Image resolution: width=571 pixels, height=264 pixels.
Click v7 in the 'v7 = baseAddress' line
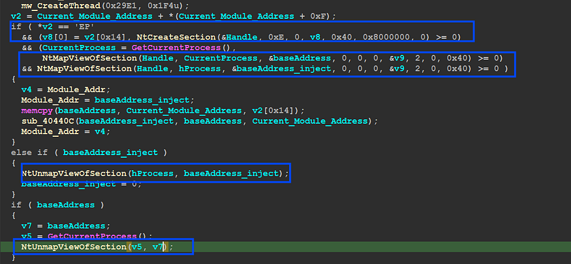pos(26,226)
